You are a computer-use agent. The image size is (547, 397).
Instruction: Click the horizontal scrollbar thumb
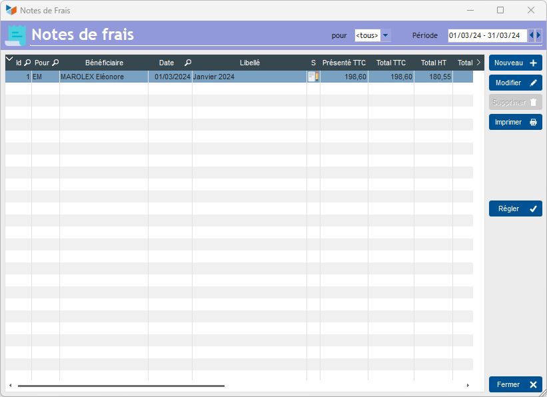(121, 386)
